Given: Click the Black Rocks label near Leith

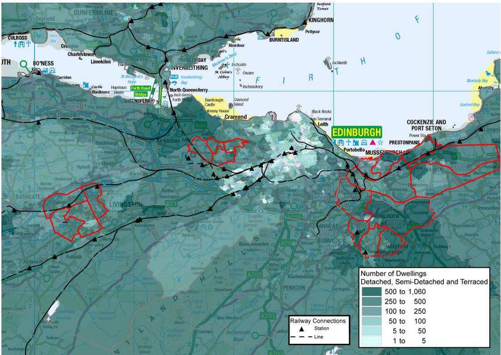Looking at the screenshot, I should [x=321, y=111].
